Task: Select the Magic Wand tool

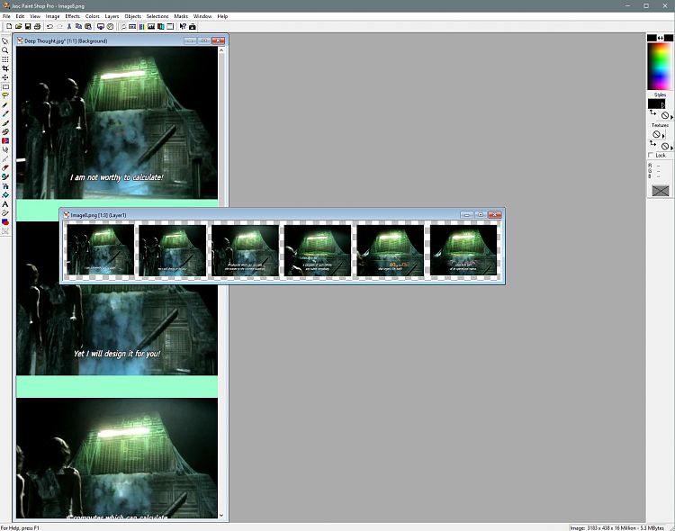Action: pos(5,104)
